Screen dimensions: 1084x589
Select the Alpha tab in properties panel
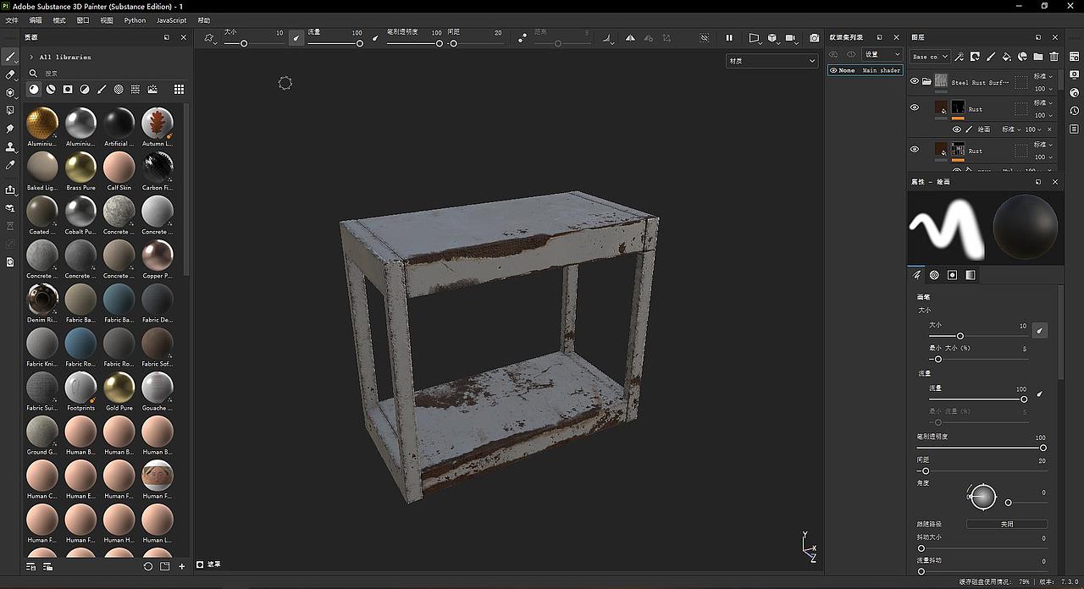tap(934, 275)
